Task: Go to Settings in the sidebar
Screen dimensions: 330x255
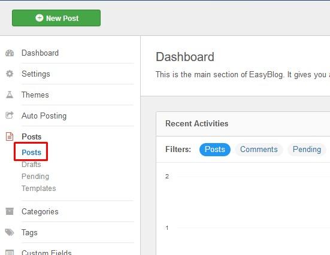Action: pyautogui.click(x=36, y=74)
